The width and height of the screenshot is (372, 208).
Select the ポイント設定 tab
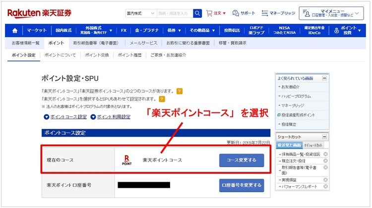pos(23,55)
